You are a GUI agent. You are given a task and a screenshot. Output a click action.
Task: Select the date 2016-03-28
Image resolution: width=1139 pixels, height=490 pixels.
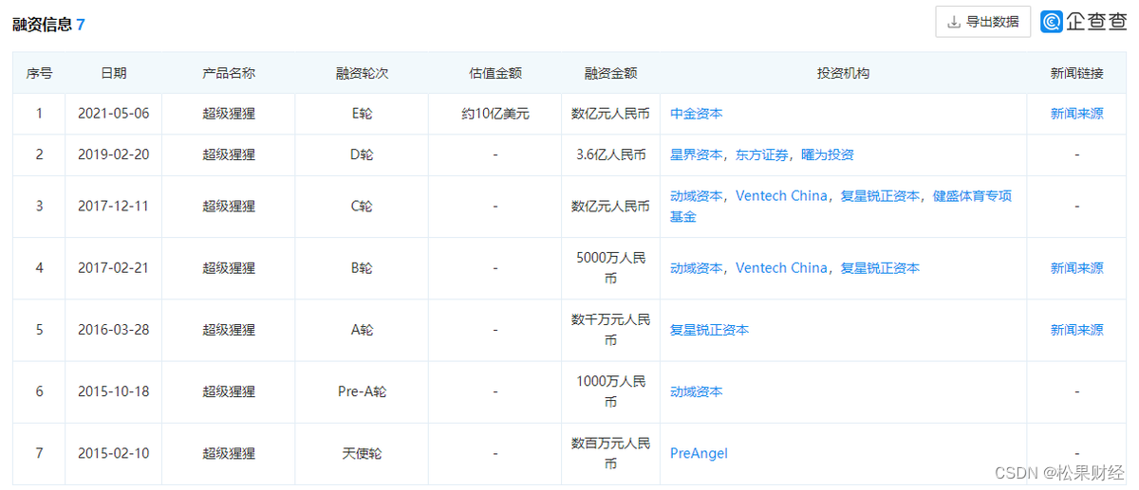tap(114, 330)
